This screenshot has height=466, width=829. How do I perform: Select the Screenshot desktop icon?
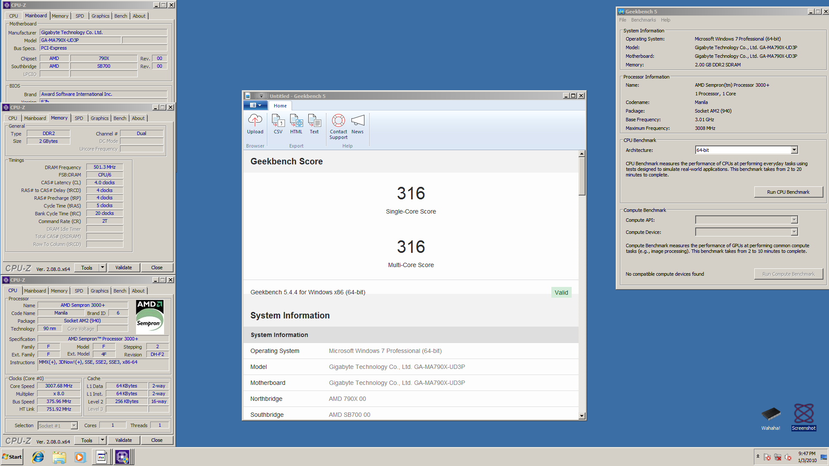point(804,417)
